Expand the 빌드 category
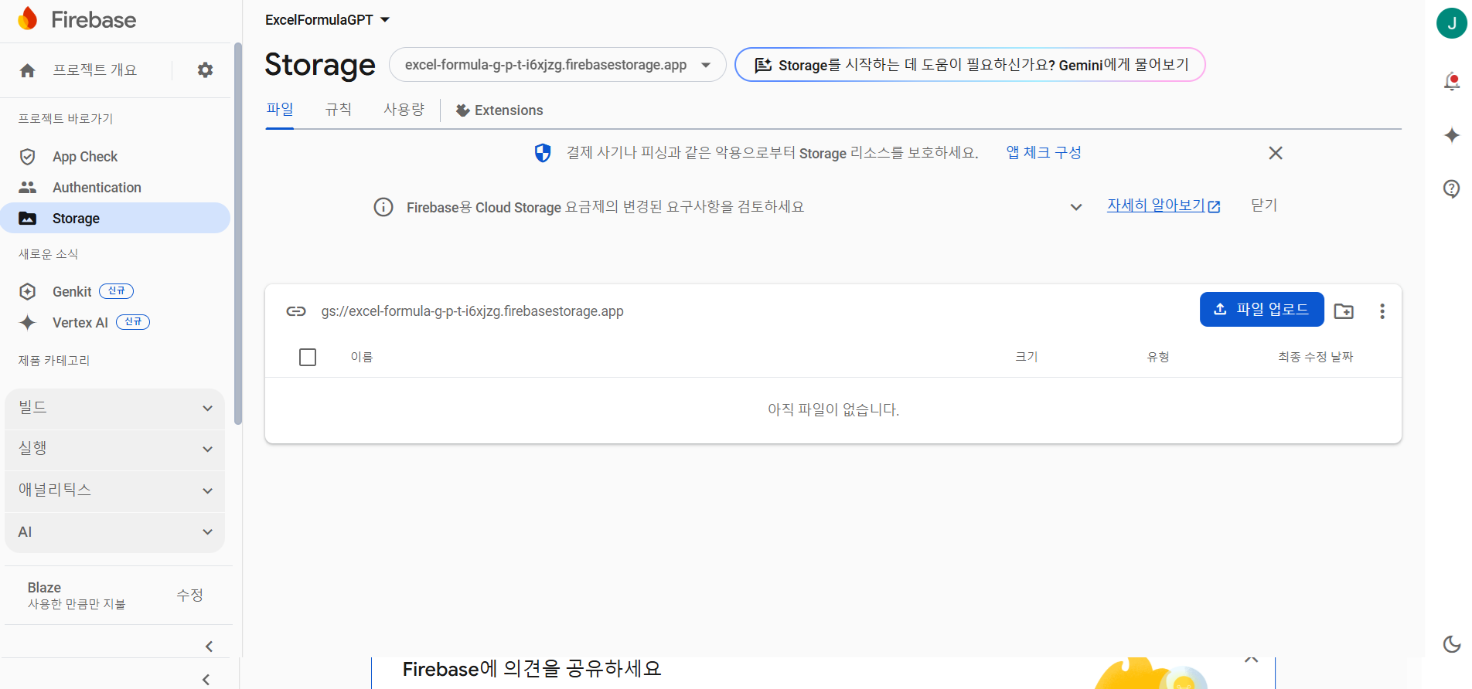 (x=115, y=409)
